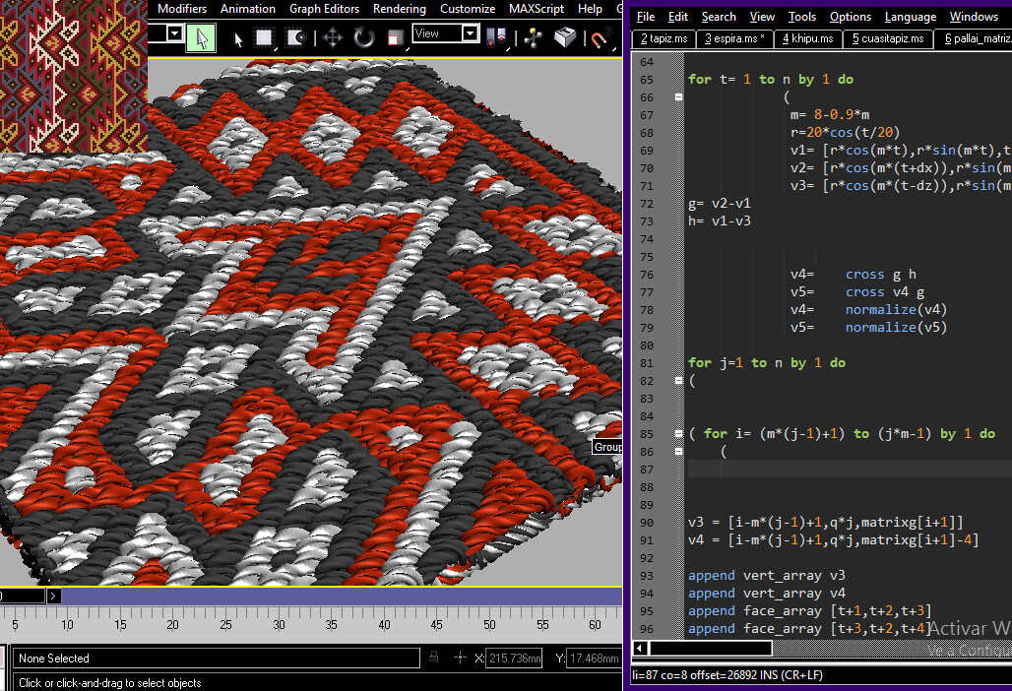This screenshot has height=691, width=1012.
Task: Click "append vert_array v3" on line 93
Action: click(x=767, y=575)
